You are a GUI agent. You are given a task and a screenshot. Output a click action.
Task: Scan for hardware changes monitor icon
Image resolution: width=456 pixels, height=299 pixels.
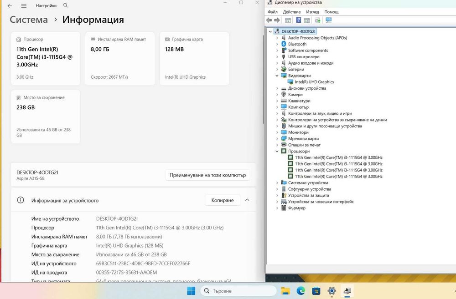pos(329,20)
